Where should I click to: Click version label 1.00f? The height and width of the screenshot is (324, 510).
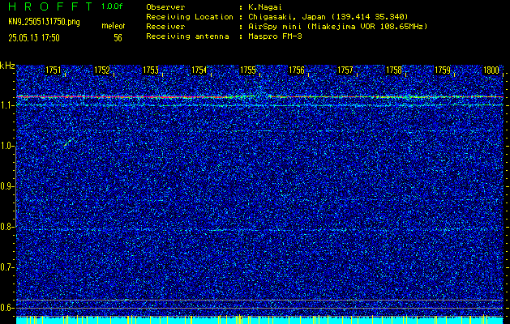click(x=112, y=6)
